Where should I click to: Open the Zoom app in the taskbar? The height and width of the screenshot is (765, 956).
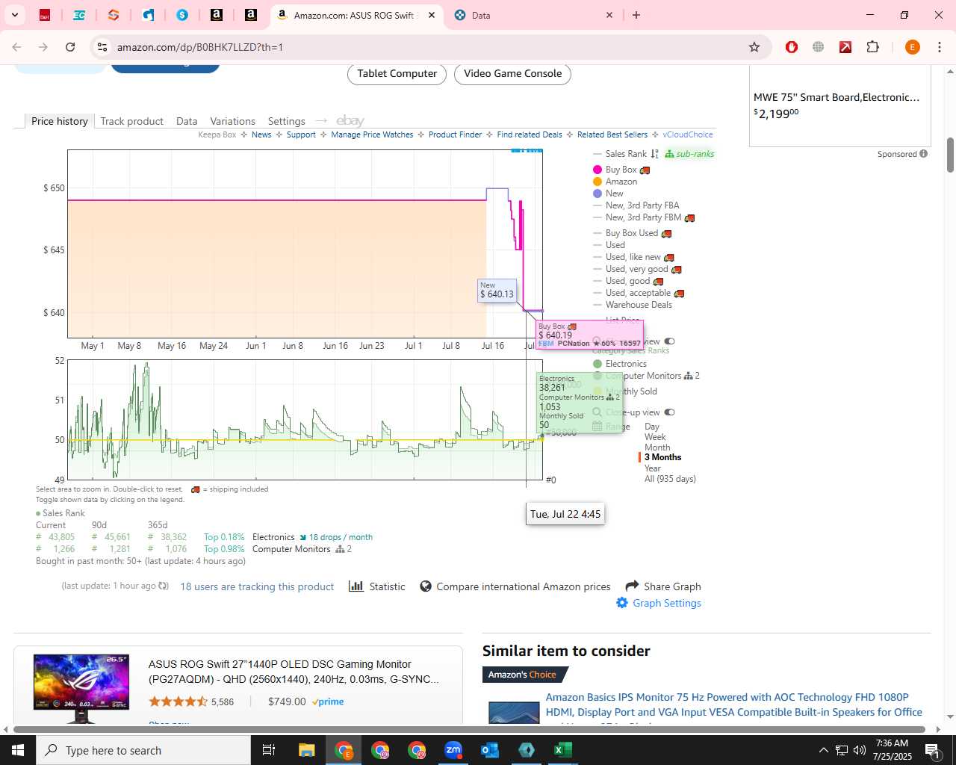pos(453,750)
